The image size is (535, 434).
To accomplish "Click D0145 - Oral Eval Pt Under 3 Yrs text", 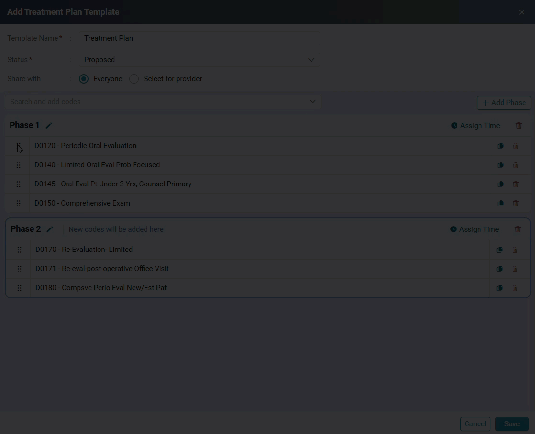I will (113, 184).
